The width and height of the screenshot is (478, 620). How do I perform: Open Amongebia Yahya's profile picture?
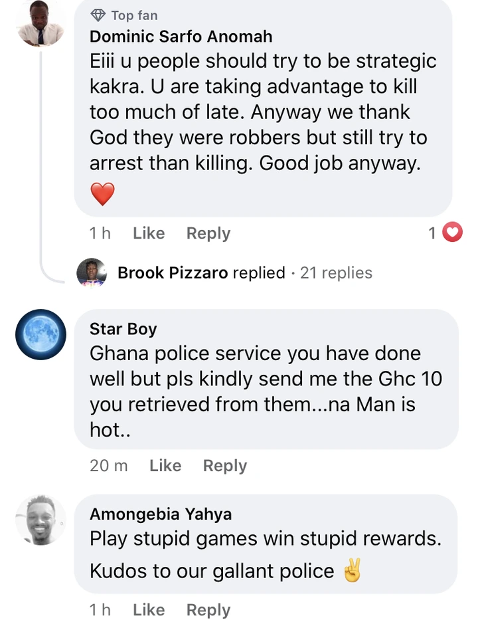[40, 520]
